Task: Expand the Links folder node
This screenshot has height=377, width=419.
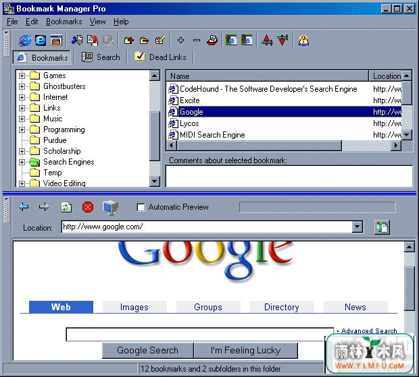Action: point(22,108)
